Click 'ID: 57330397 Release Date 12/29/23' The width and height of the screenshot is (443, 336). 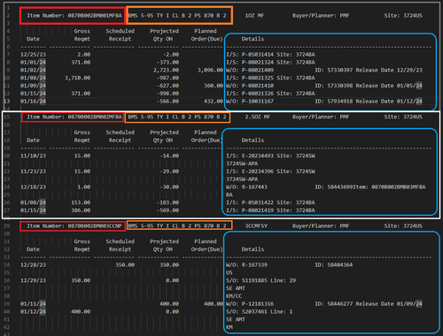(x=369, y=70)
